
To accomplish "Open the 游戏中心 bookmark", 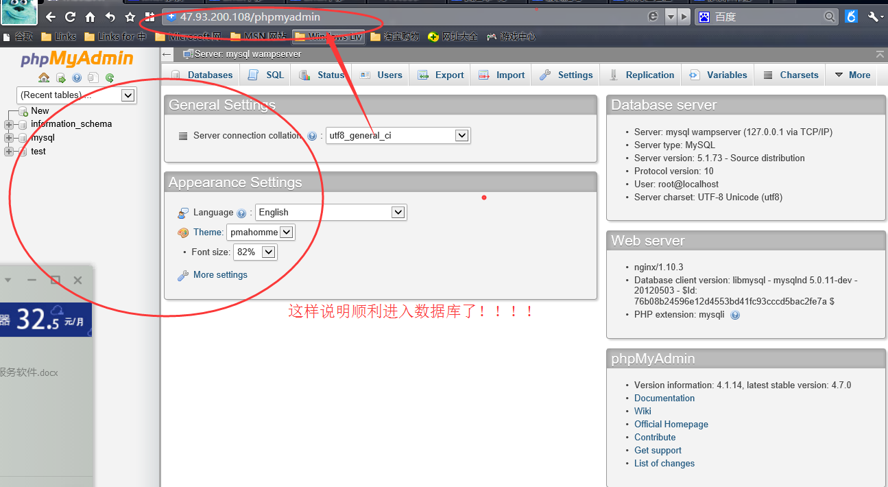I will click(511, 37).
